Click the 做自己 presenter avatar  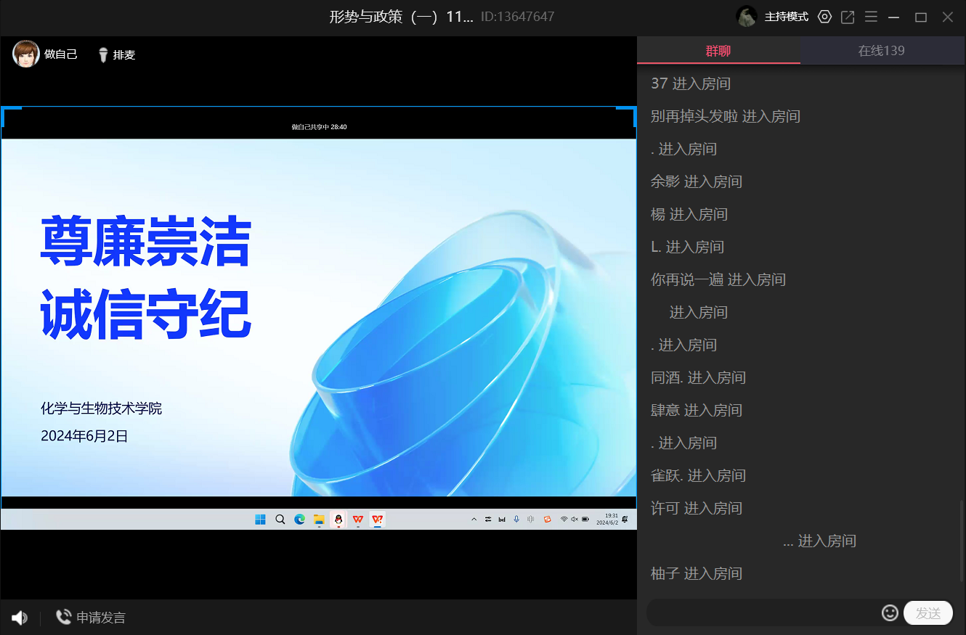(26, 54)
